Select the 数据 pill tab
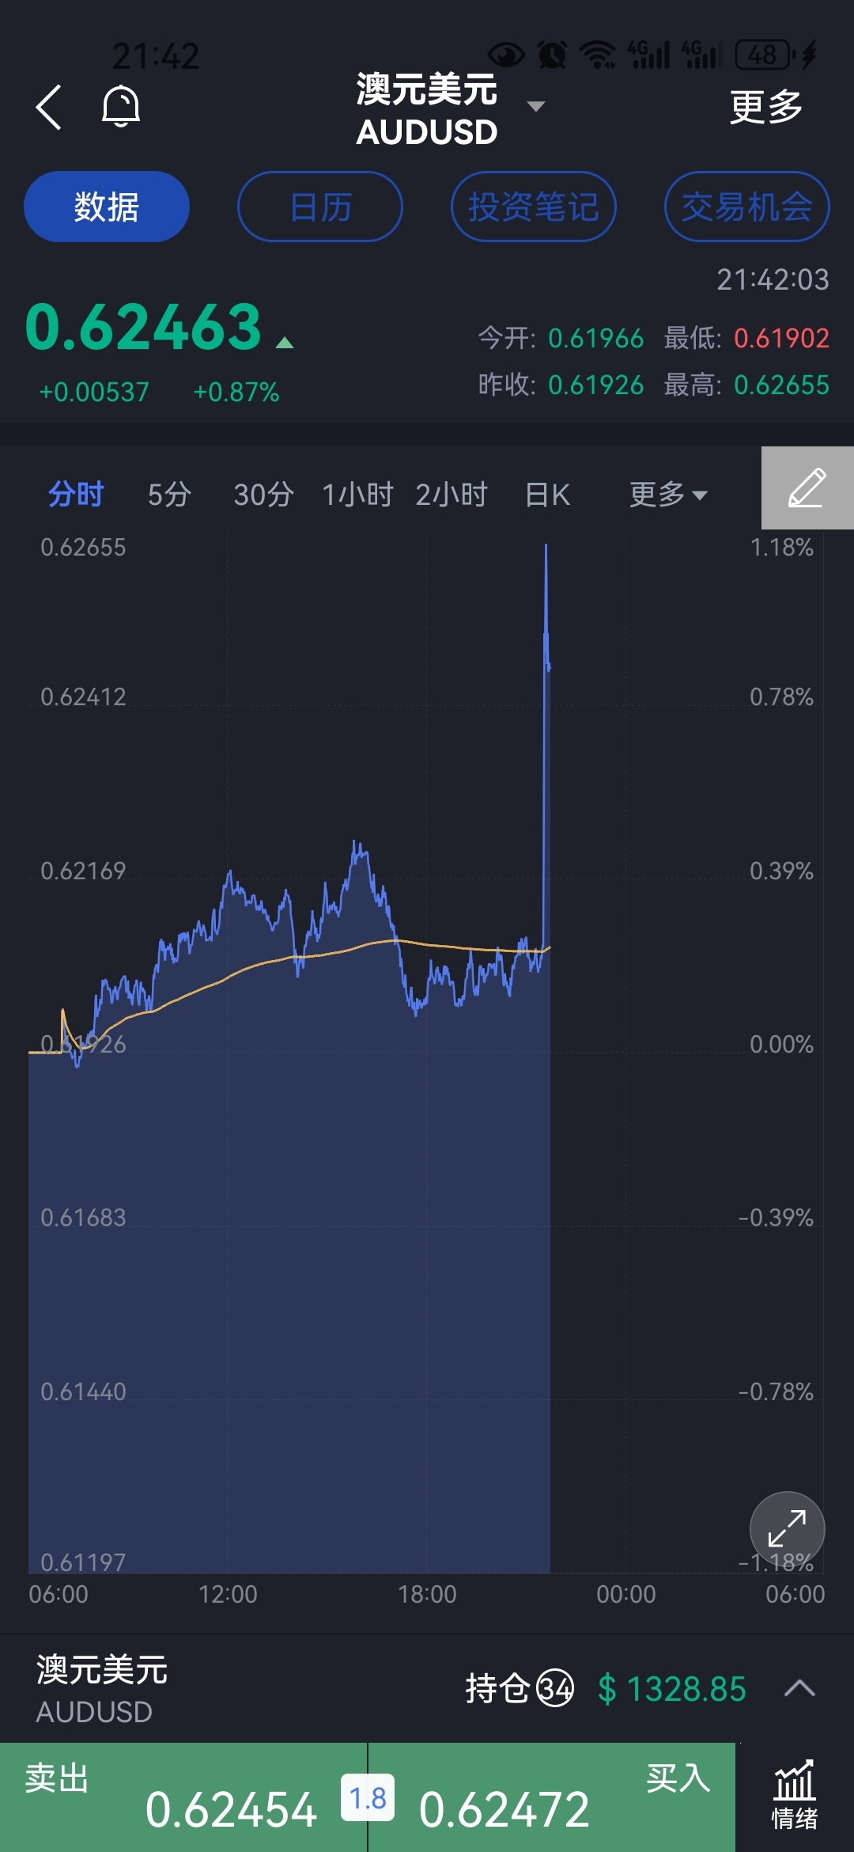The height and width of the screenshot is (1852, 854). tap(107, 207)
